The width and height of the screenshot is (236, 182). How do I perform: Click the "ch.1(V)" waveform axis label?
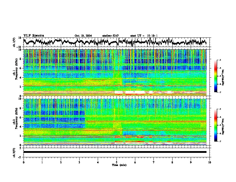14,42
